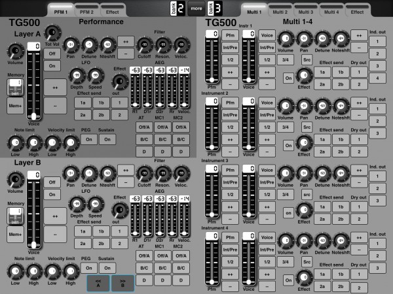Viewport: 393px width, 294px height.
Task: Click Instr 1 Detune knob
Action: click(x=322, y=39)
